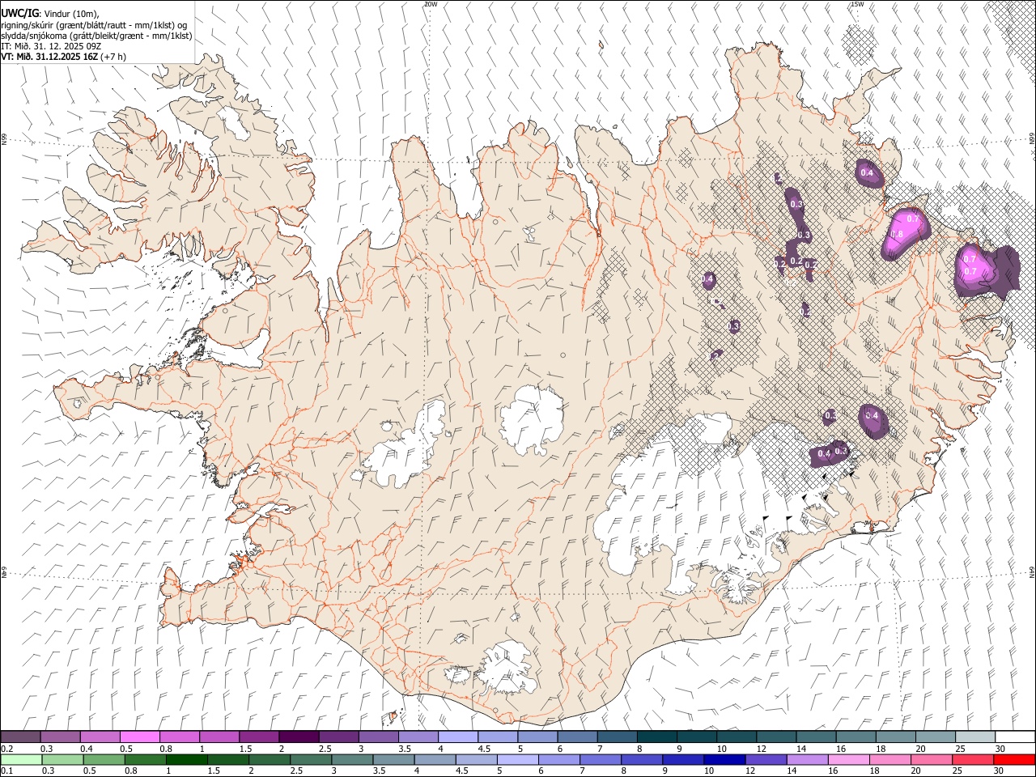The image size is (1036, 777).
Task: Click the UWC/IG title in the legend box
Action: coord(19,14)
